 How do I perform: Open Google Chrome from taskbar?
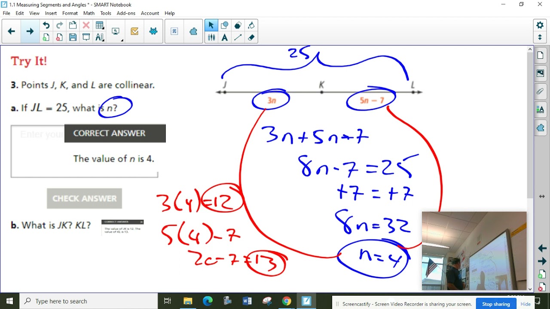(x=287, y=301)
